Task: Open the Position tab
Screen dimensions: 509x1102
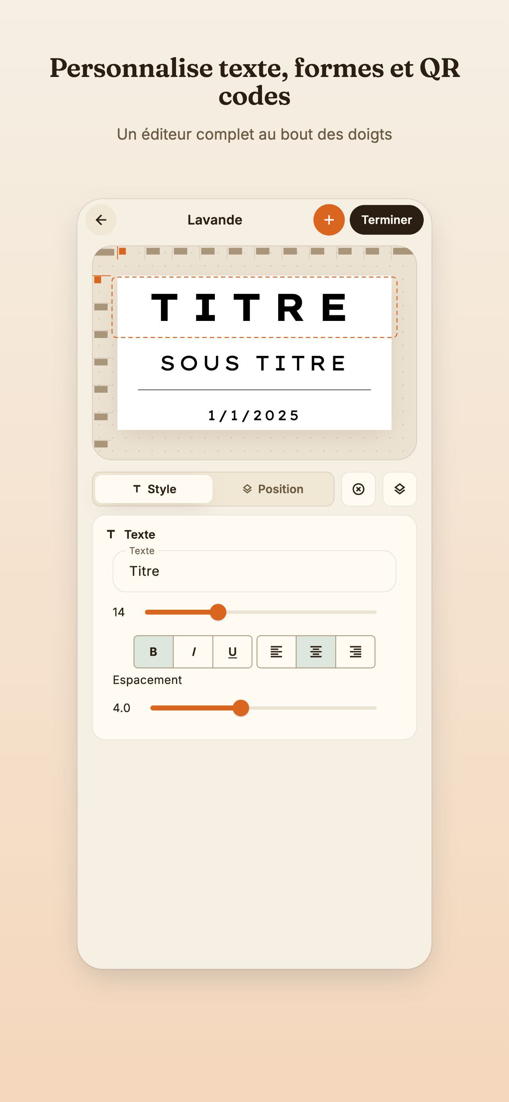Action: pyautogui.click(x=273, y=489)
